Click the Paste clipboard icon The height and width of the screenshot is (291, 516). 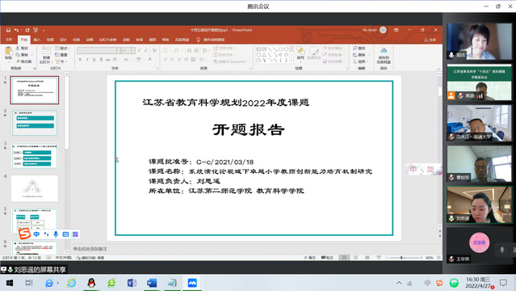click(x=9, y=52)
